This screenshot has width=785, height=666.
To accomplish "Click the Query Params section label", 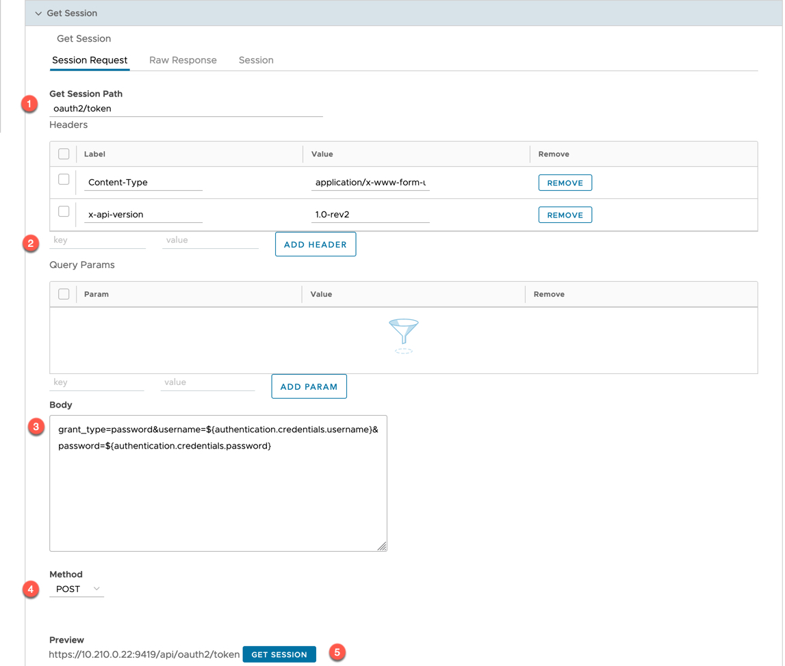I will pos(82,265).
